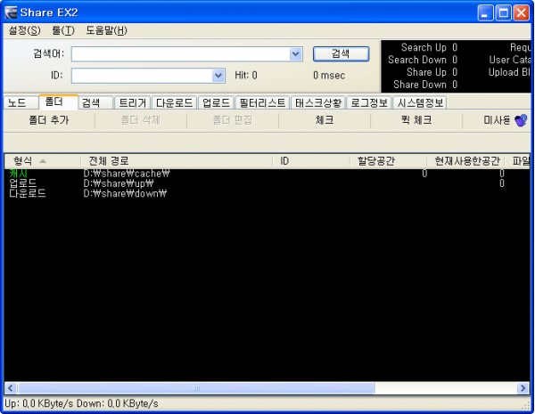Open the 다운로드 tab

(x=175, y=103)
